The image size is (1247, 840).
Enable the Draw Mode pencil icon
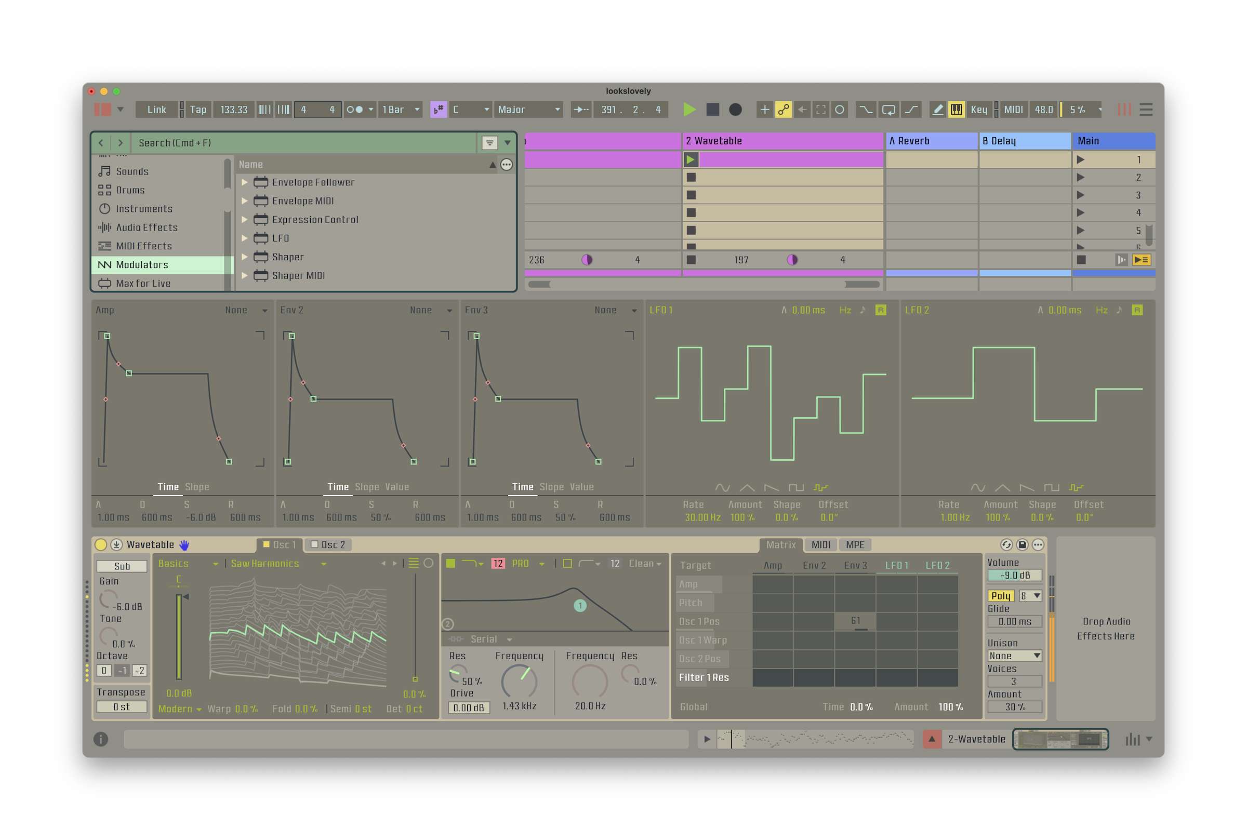point(937,109)
